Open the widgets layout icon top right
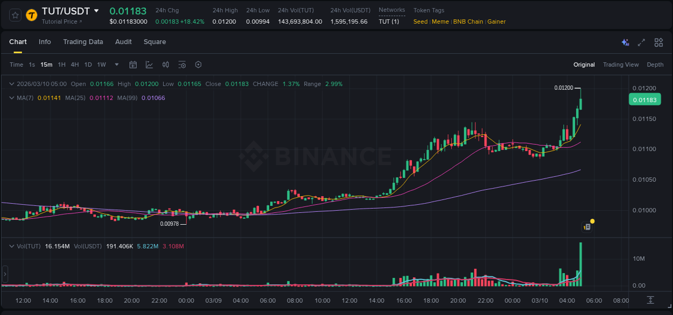673x315 pixels. pyautogui.click(x=658, y=42)
